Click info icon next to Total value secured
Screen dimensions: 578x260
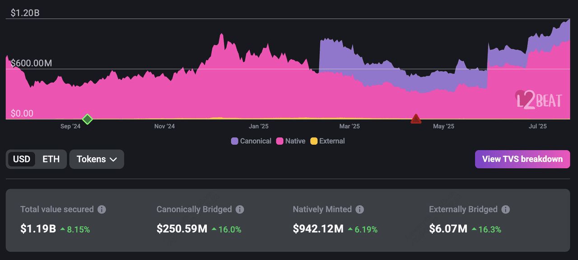tap(102, 209)
